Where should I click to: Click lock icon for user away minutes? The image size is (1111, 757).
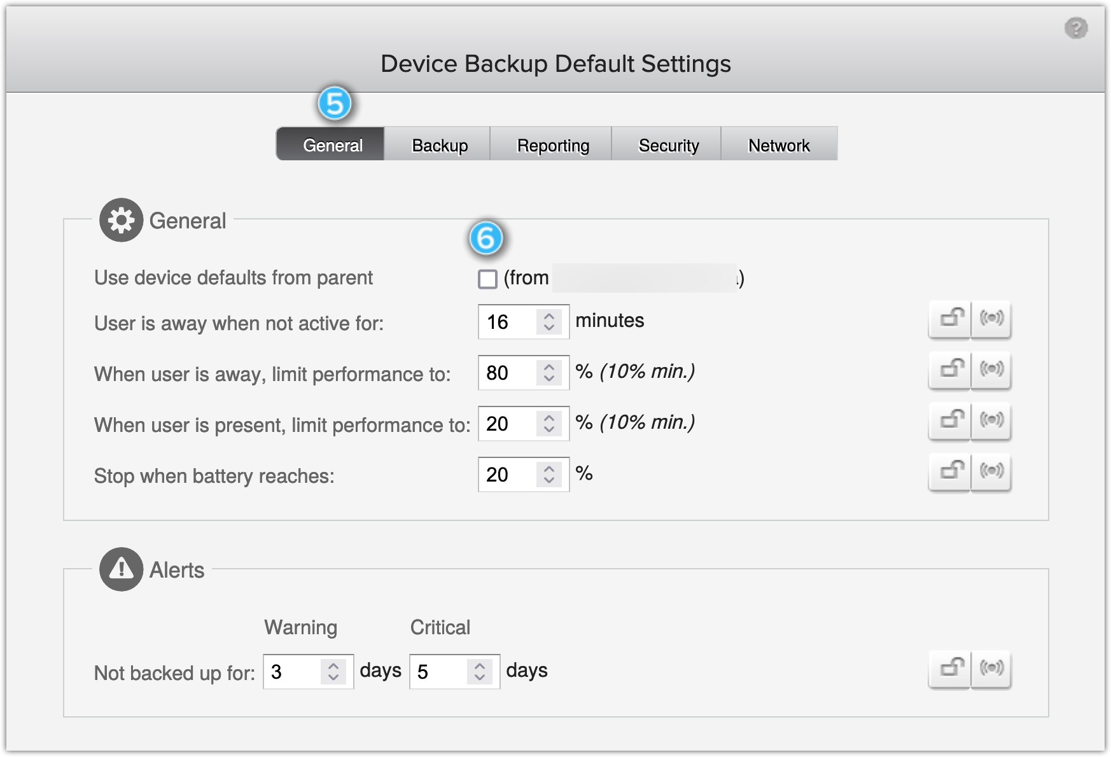coord(950,319)
